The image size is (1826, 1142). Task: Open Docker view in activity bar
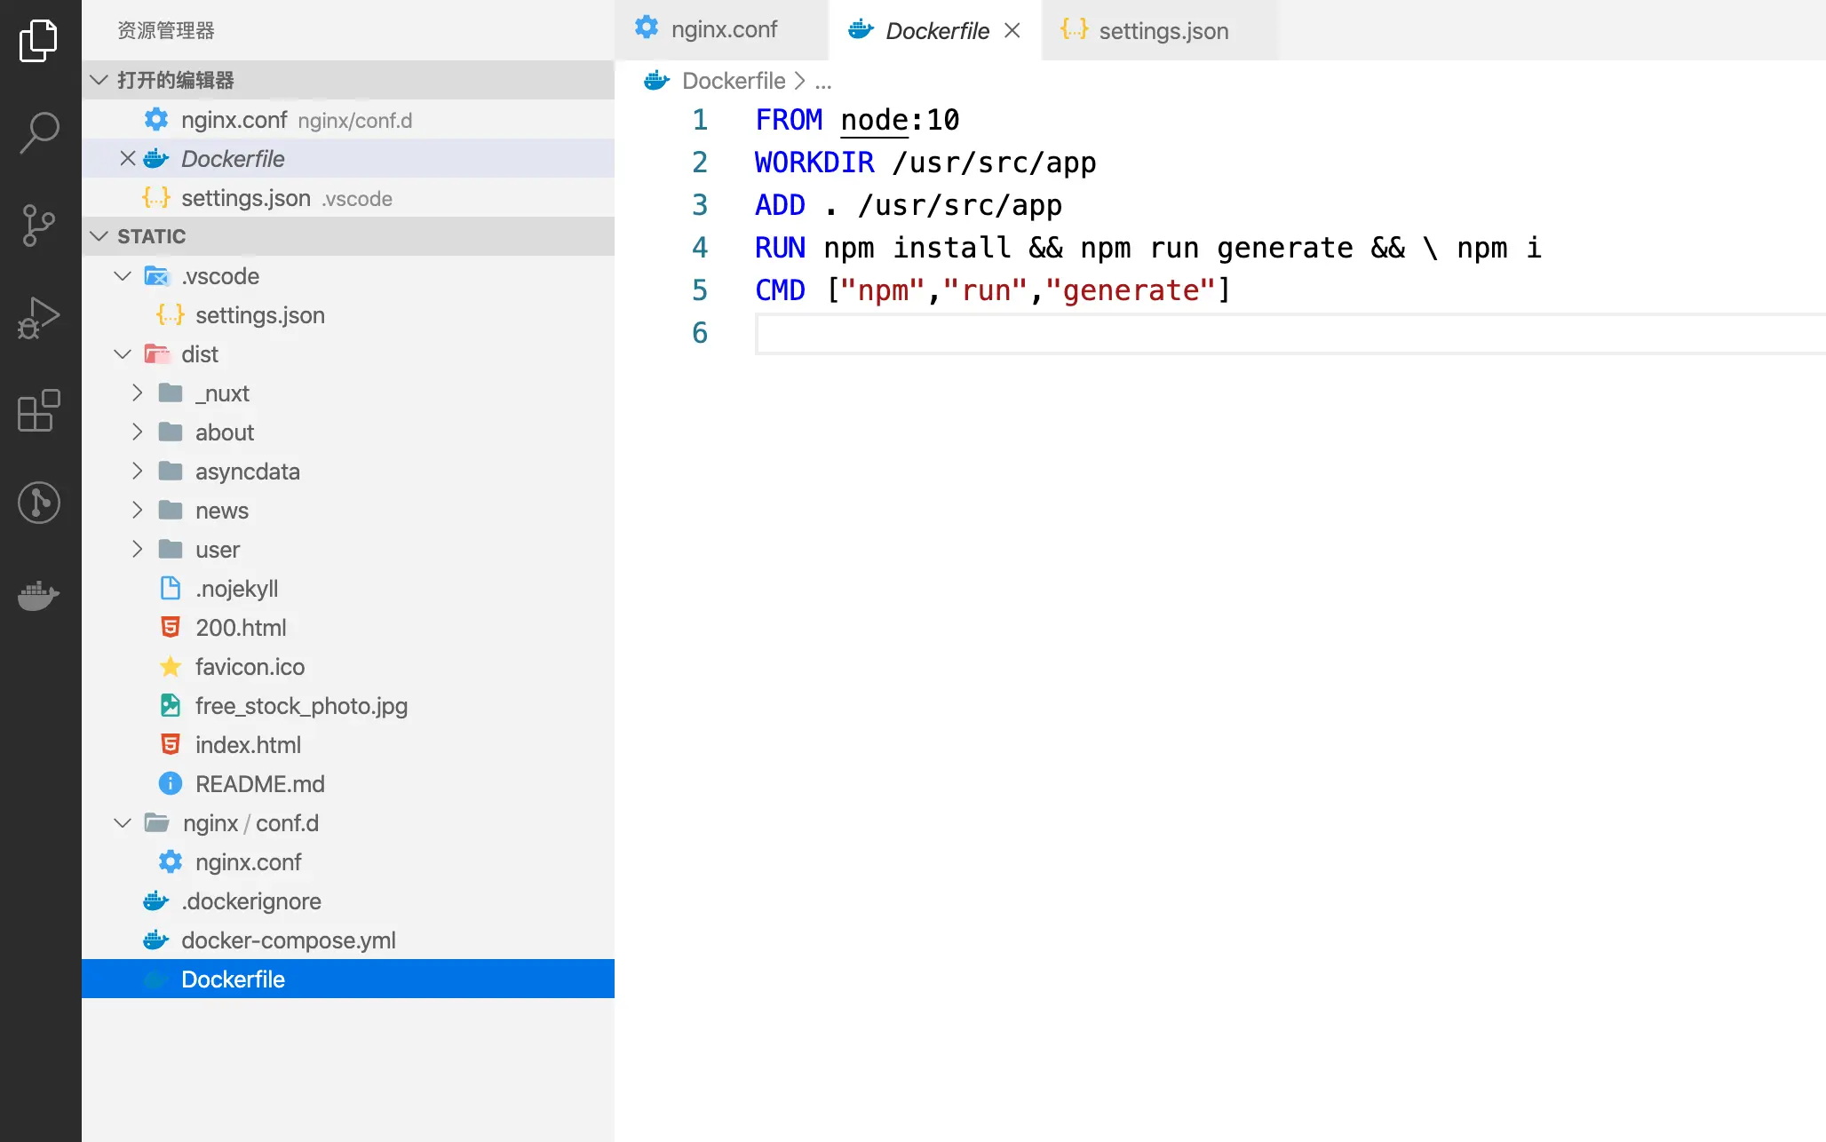click(x=39, y=595)
